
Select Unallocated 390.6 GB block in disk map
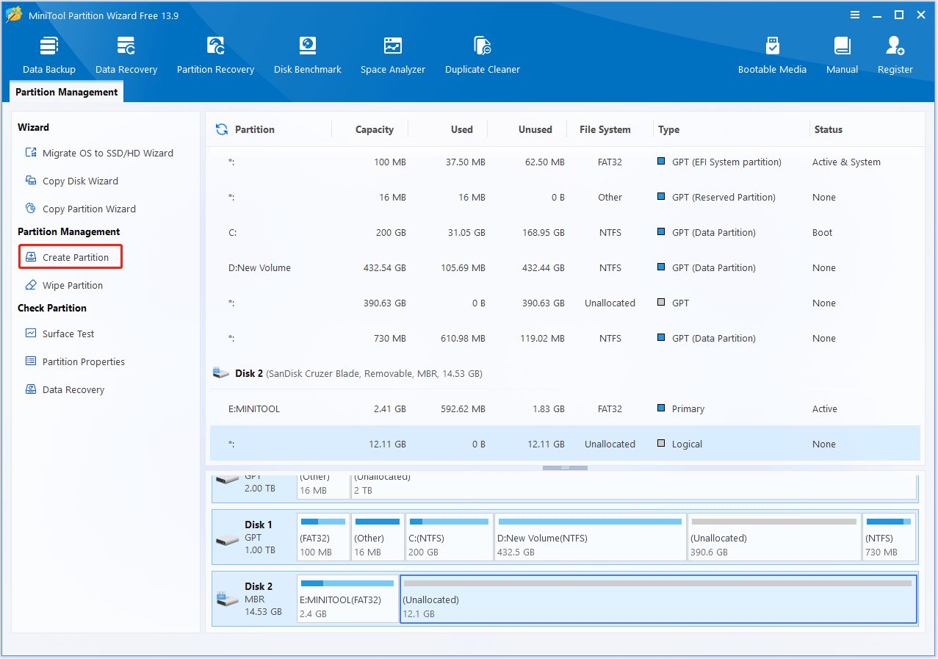pos(774,537)
